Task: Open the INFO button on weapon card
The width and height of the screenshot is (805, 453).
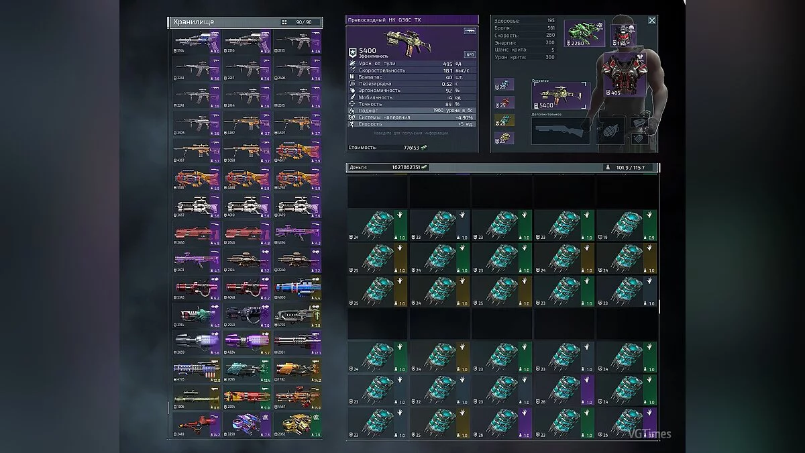Action: click(x=470, y=54)
